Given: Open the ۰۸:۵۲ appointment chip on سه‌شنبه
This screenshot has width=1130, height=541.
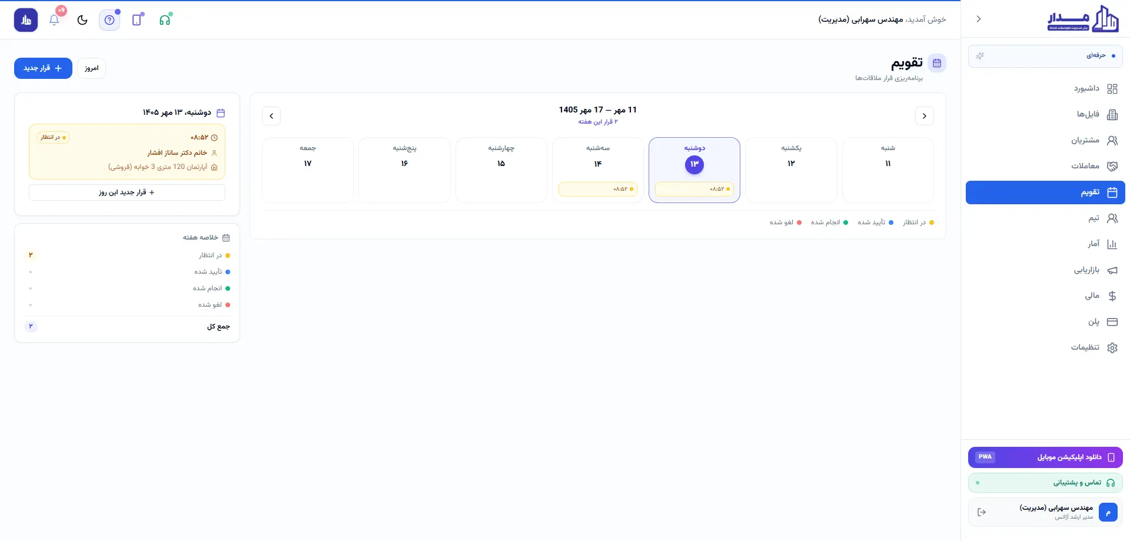Looking at the screenshot, I should pyautogui.click(x=598, y=189).
